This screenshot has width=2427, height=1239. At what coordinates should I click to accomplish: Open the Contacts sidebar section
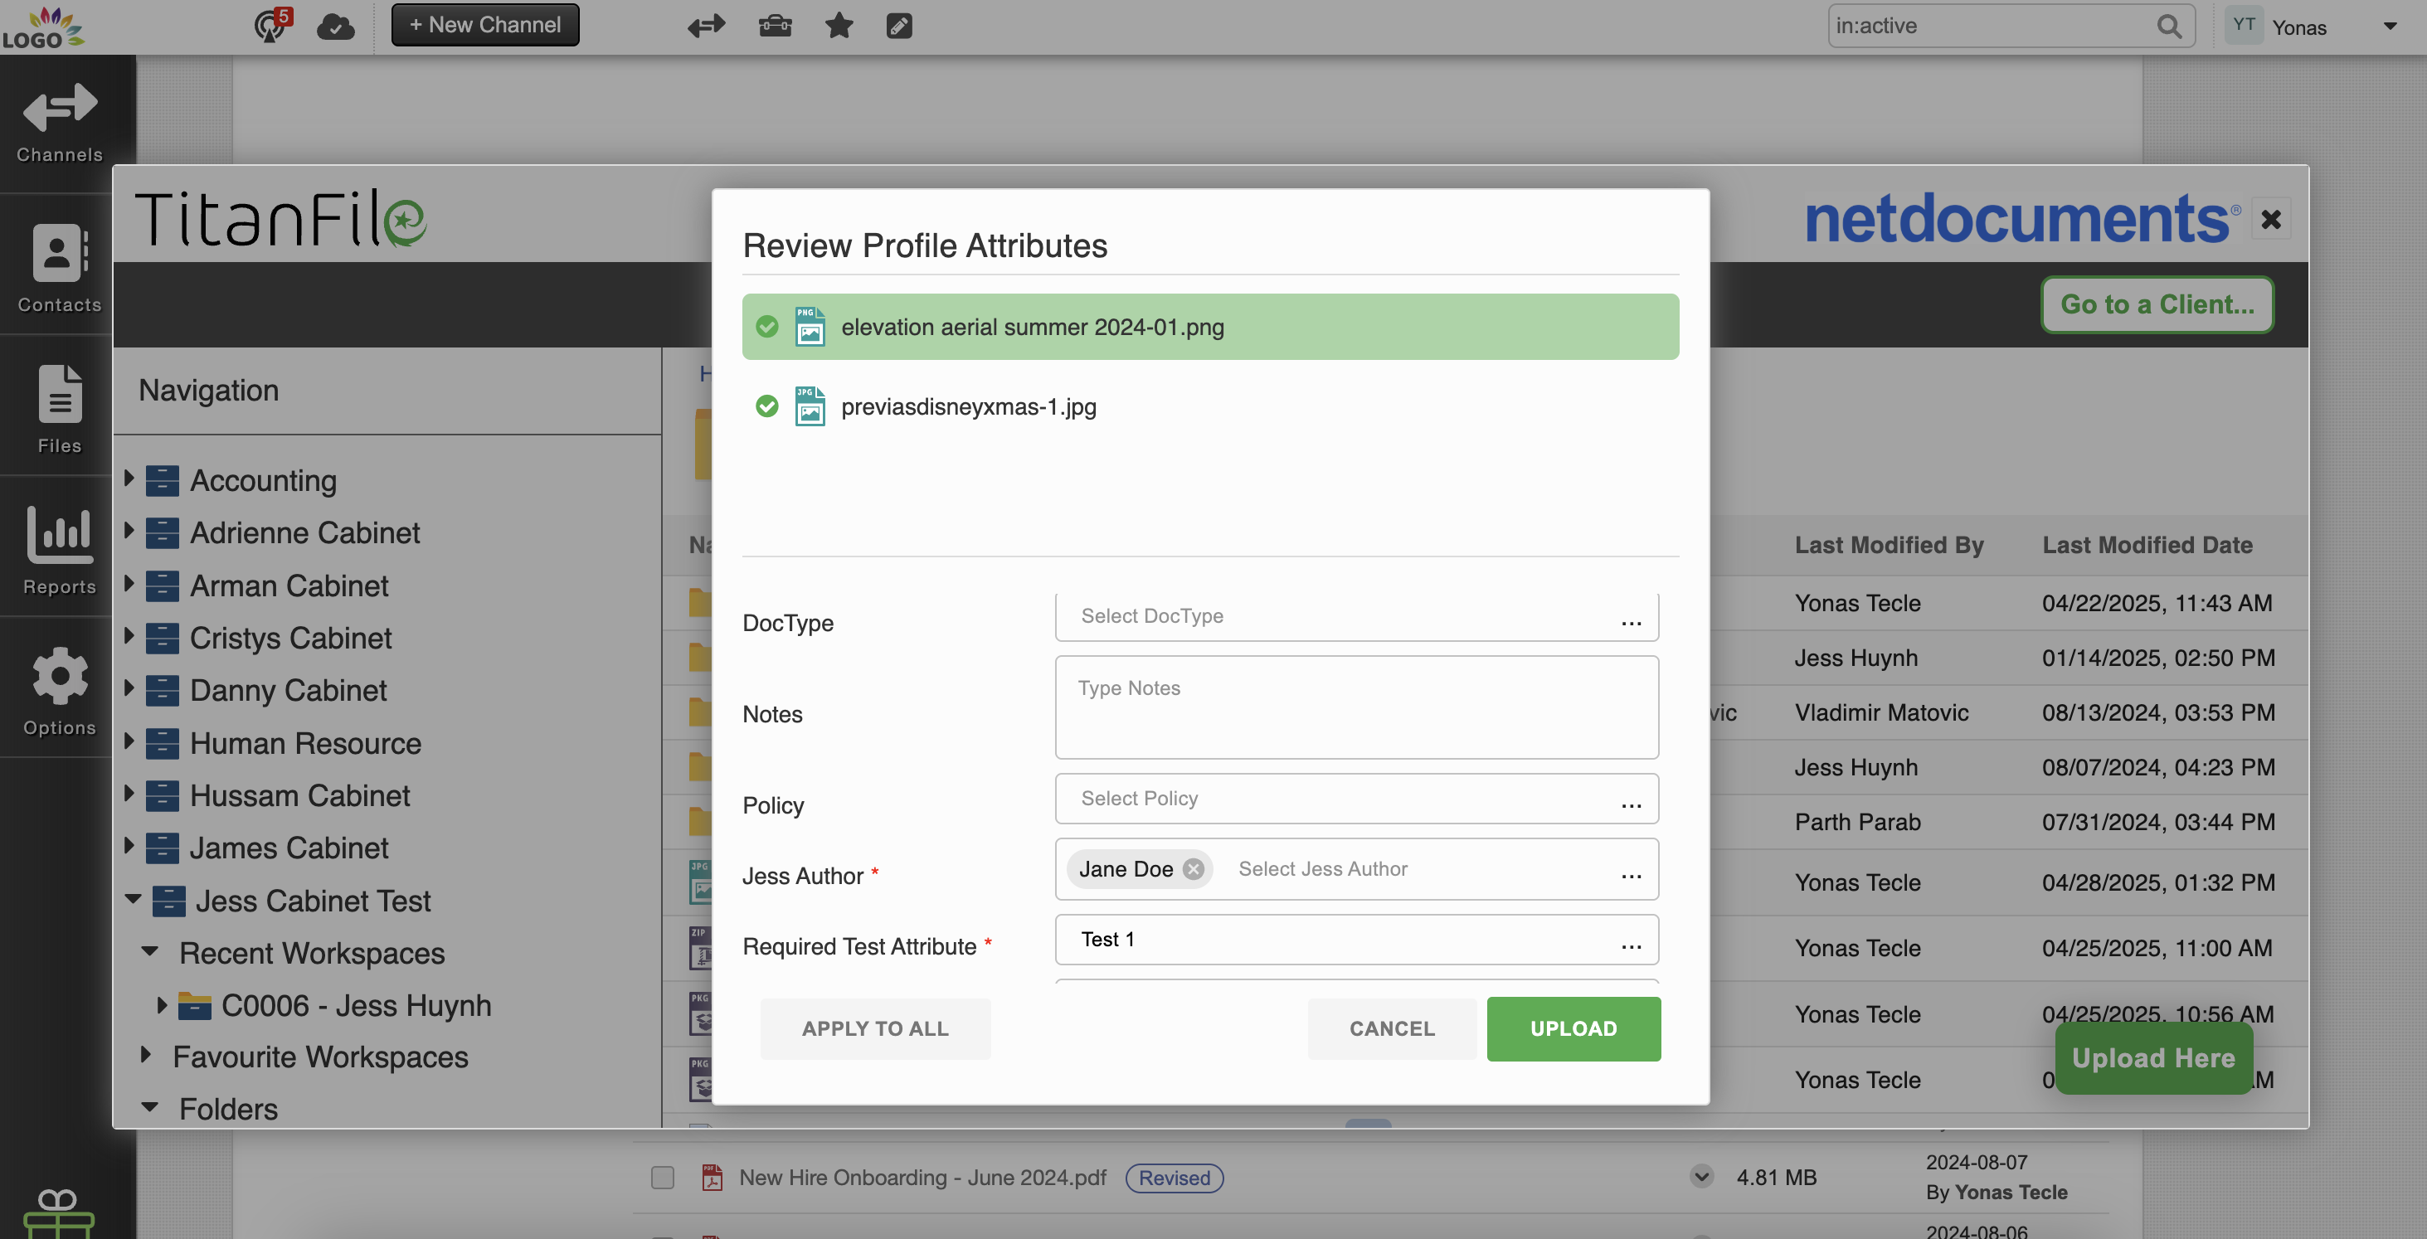tap(60, 267)
